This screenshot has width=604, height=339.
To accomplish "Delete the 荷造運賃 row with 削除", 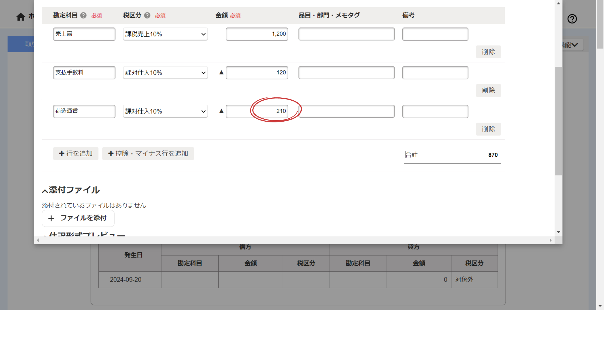I will (488, 129).
